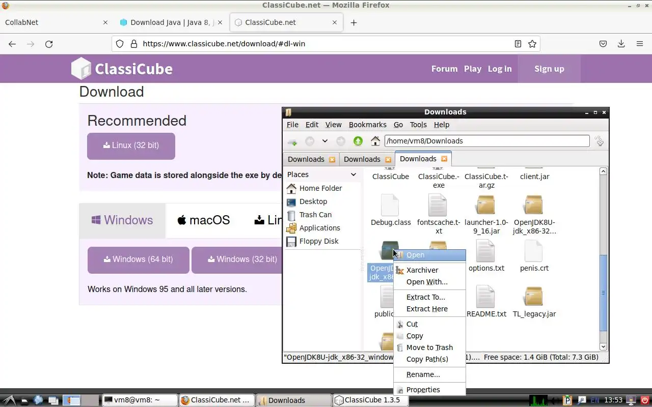Switch to vm8@vm8 terminal in taskbar

coord(140,400)
